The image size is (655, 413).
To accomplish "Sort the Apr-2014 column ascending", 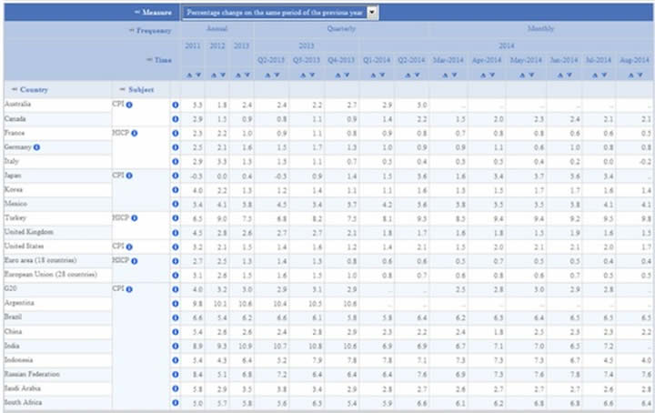I will pyautogui.click(x=483, y=76).
